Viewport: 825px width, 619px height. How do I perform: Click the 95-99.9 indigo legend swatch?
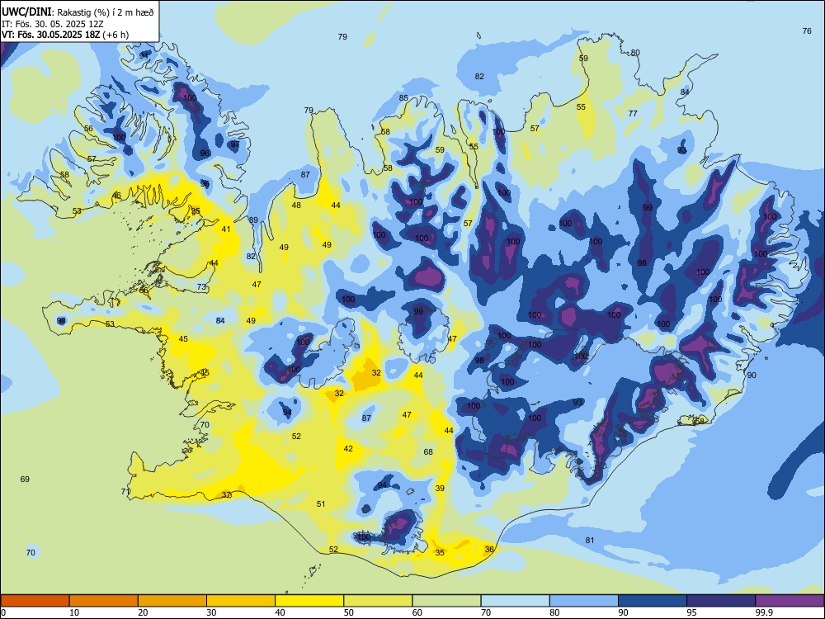721,601
